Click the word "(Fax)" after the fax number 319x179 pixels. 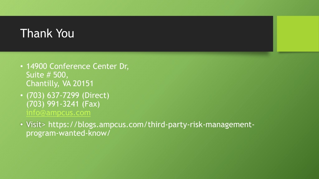tap(91, 104)
